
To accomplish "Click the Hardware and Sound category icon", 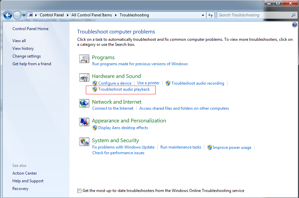I will (84, 77).
